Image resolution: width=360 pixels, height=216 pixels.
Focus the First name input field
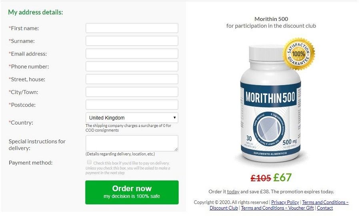[x=132, y=28]
